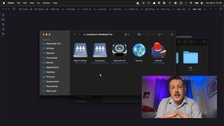Select the Network globe icon
Screen dimensions: 224x126
click(x=139, y=50)
